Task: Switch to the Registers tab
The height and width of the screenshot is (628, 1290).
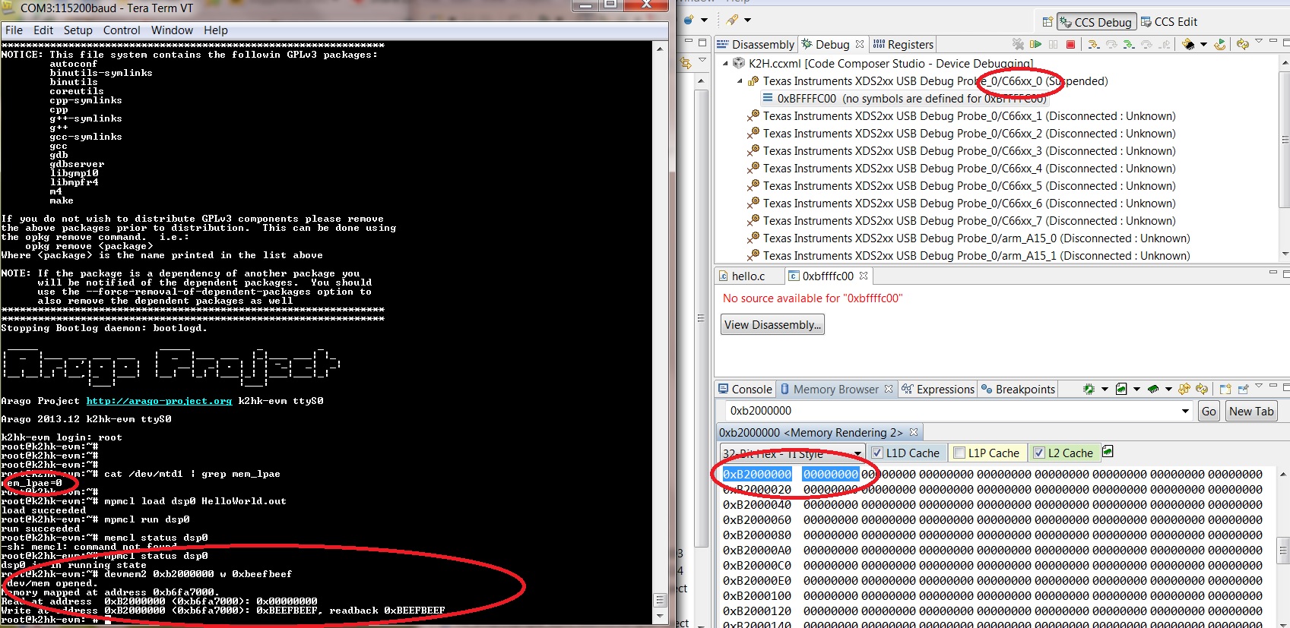Action: 903,45
